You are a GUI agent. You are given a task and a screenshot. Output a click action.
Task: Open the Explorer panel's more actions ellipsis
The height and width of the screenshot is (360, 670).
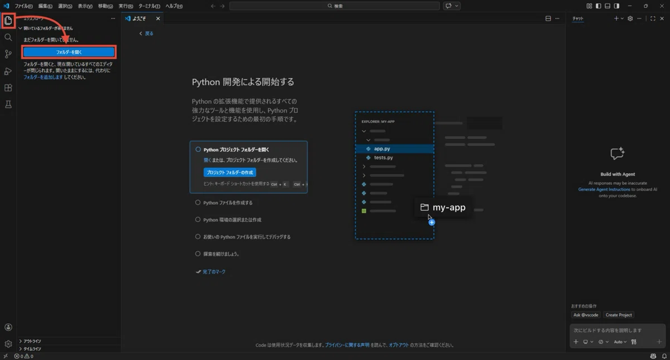click(x=113, y=18)
